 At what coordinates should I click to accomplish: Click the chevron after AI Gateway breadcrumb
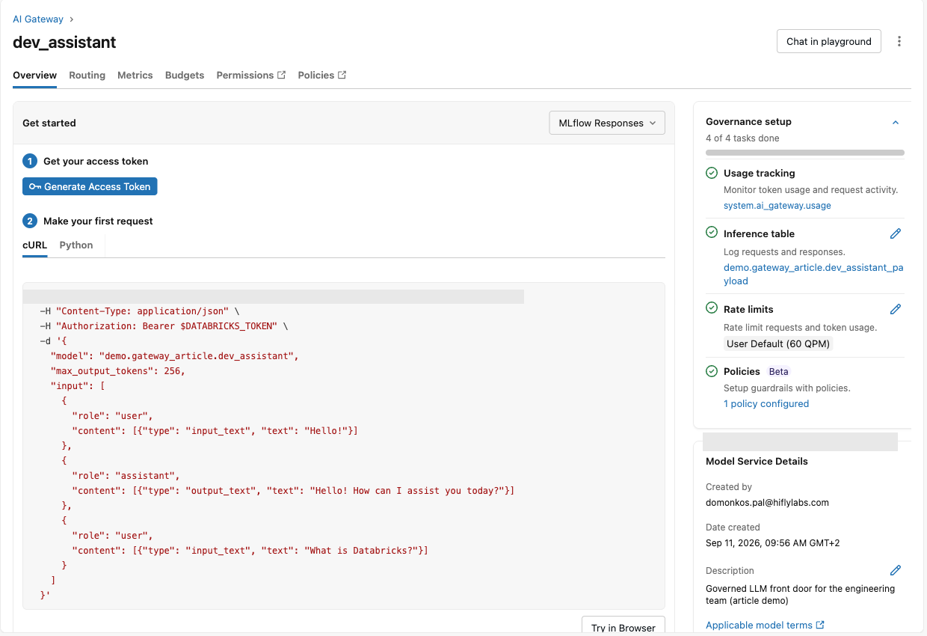point(71,19)
